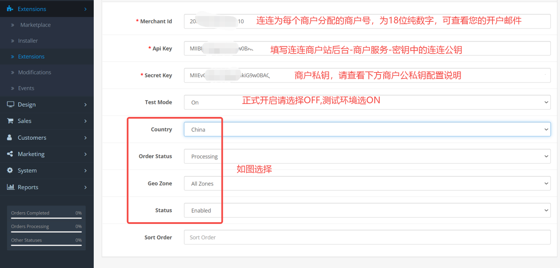This screenshot has height=268, width=560.
Task: Click the Status field label
Action: tap(164, 210)
